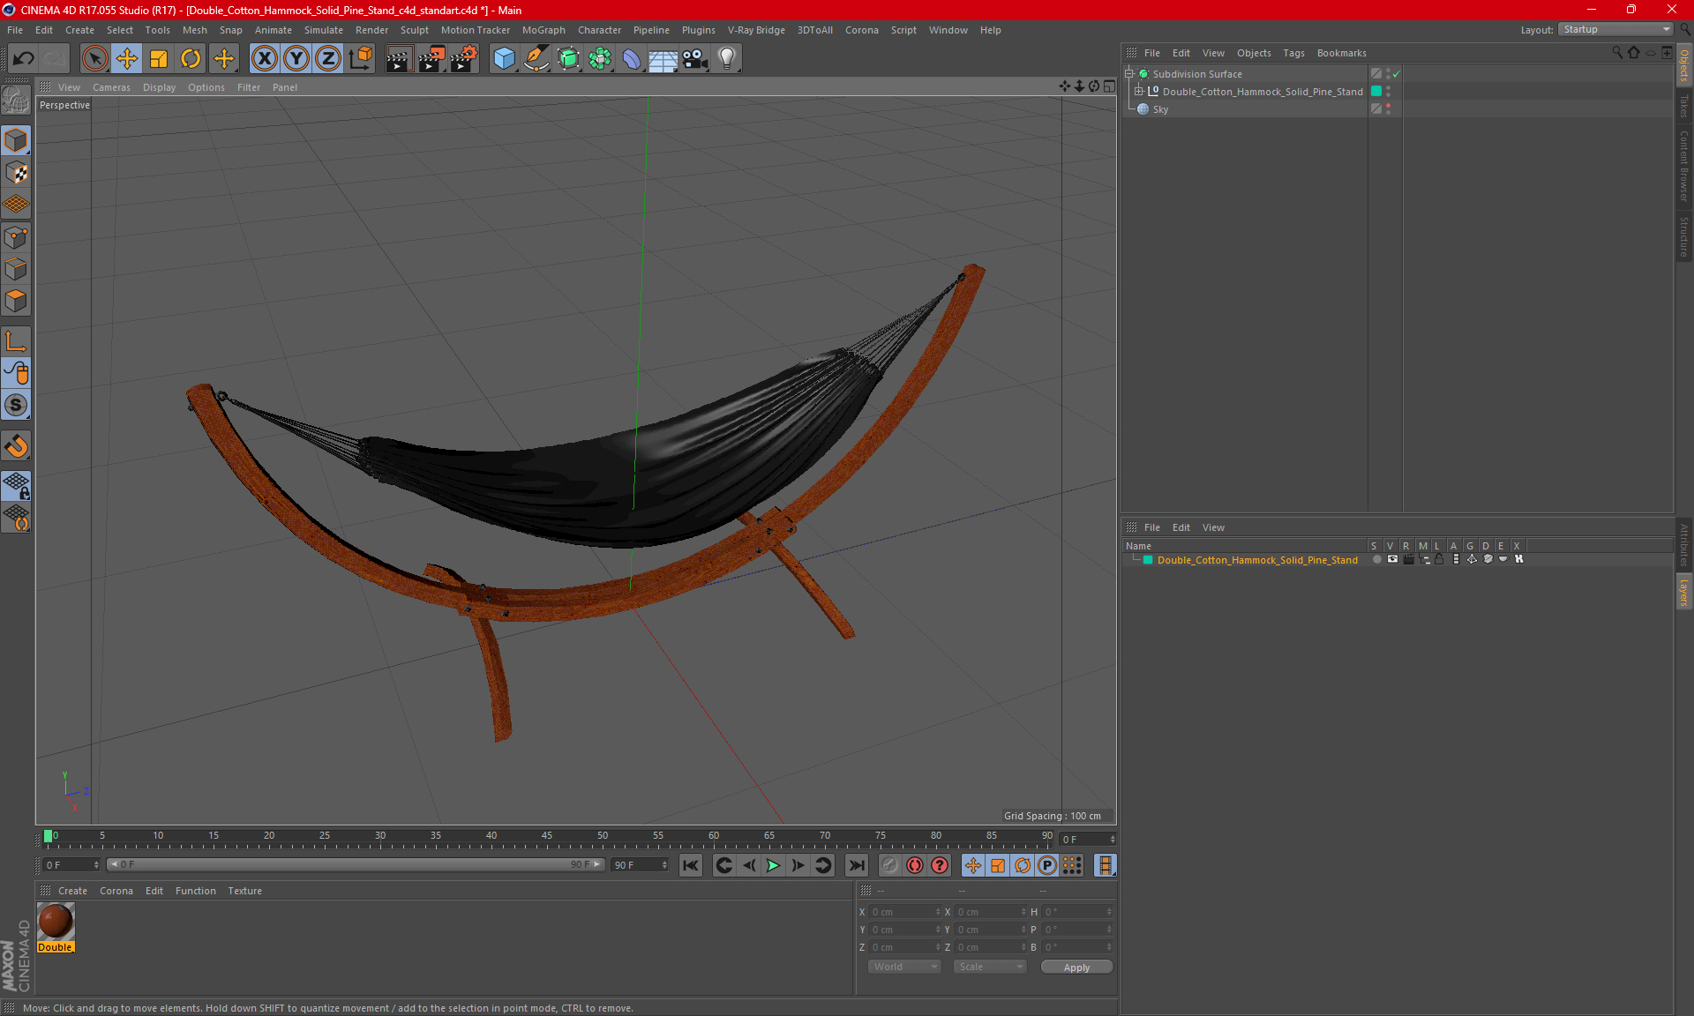Toggle layer visibility for Double_Cotton_Hammock_Solid_Pine_Stand
The image size is (1694, 1016).
point(1392,559)
